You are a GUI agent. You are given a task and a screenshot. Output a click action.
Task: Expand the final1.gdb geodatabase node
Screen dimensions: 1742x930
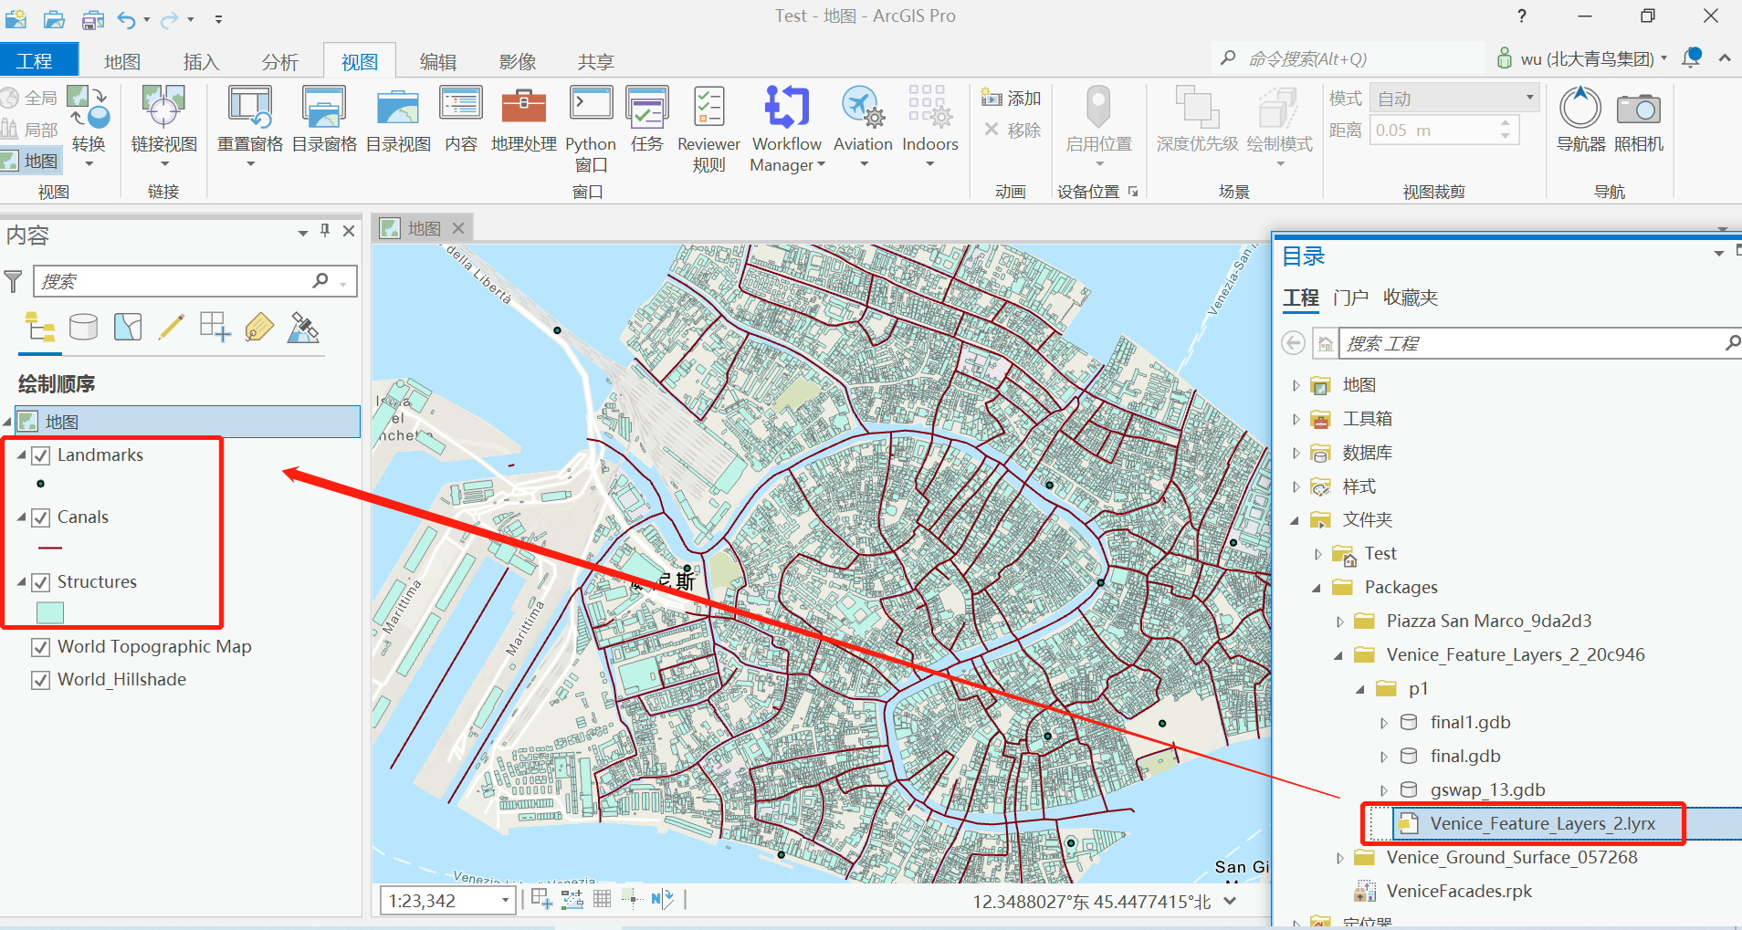click(x=1384, y=723)
